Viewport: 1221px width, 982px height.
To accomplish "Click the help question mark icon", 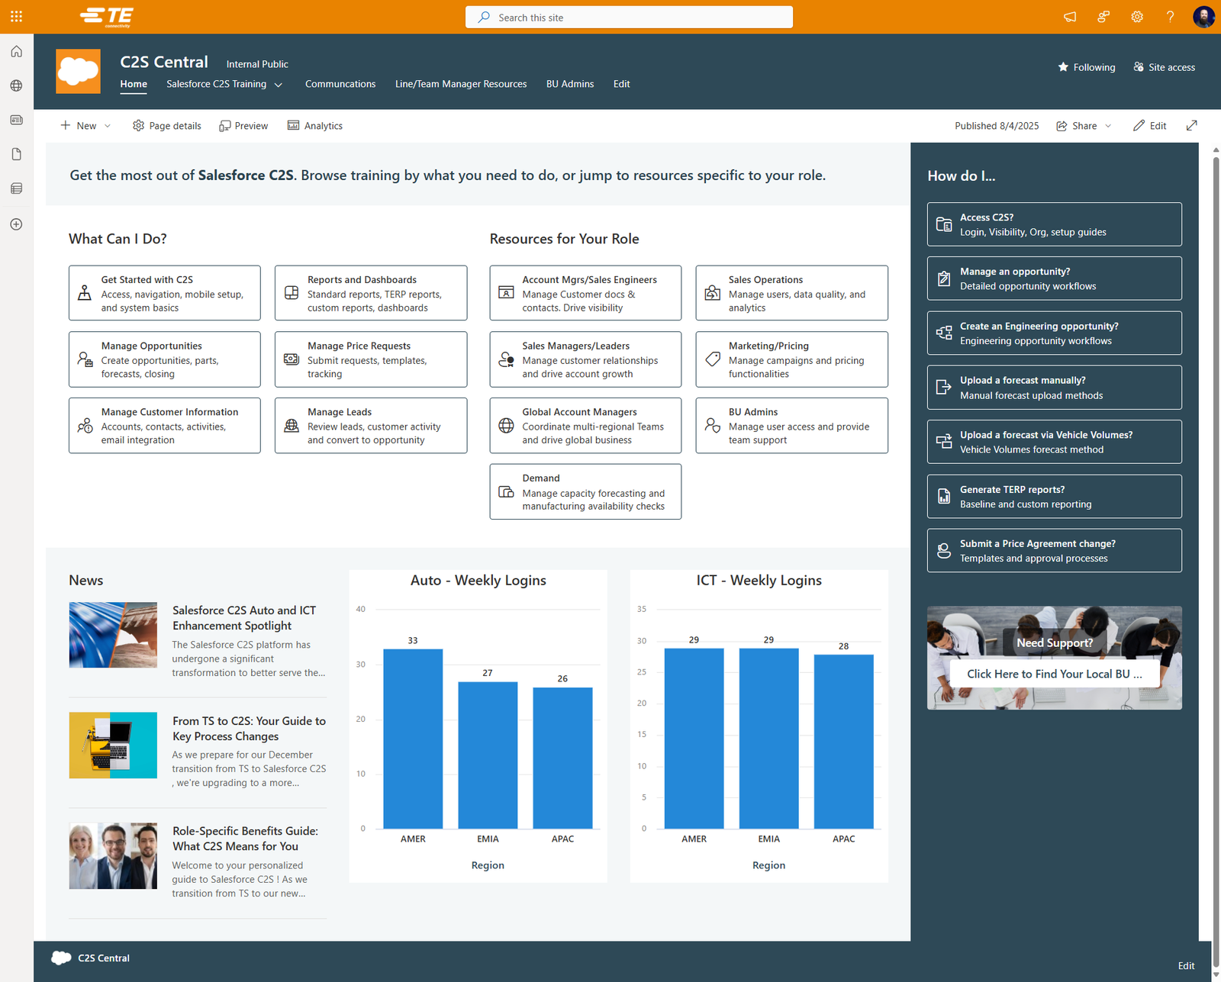I will tap(1170, 17).
